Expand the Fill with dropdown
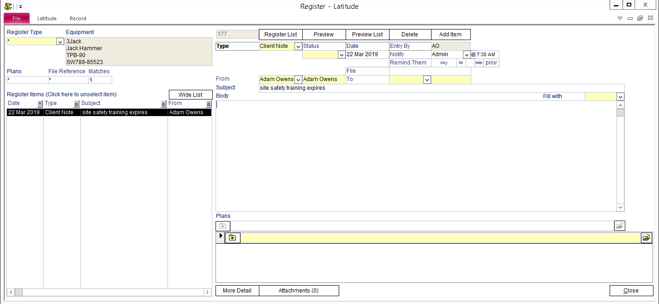 point(620,97)
